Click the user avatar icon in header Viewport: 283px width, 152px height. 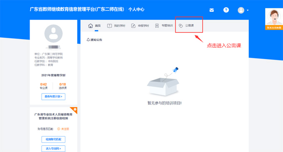point(241,10)
